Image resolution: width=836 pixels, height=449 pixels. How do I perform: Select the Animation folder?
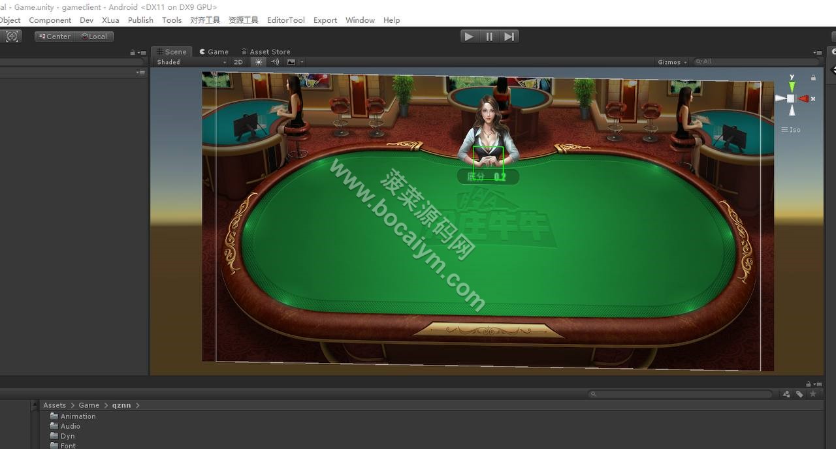tap(72, 416)
